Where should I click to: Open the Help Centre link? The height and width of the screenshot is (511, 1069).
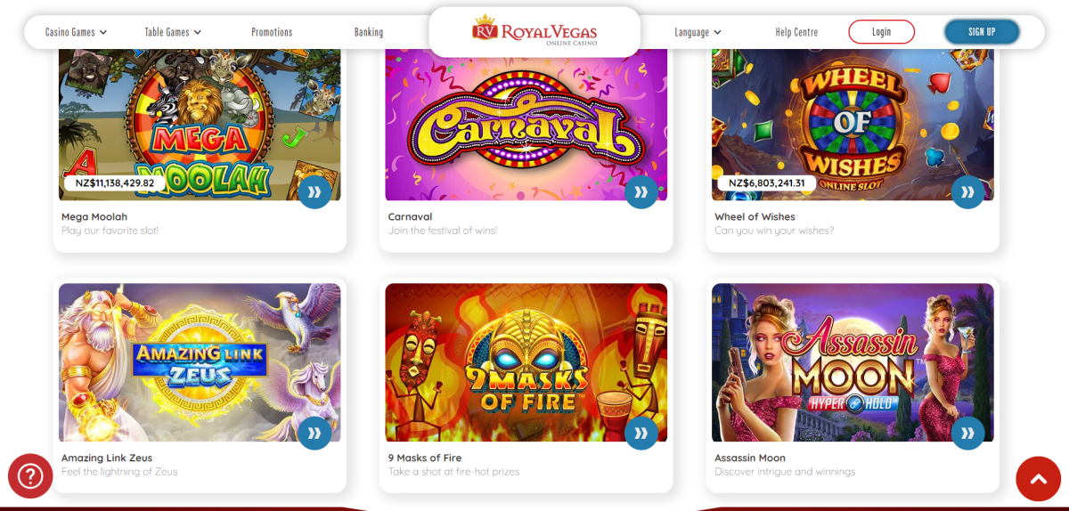click(x=796, y=32)
